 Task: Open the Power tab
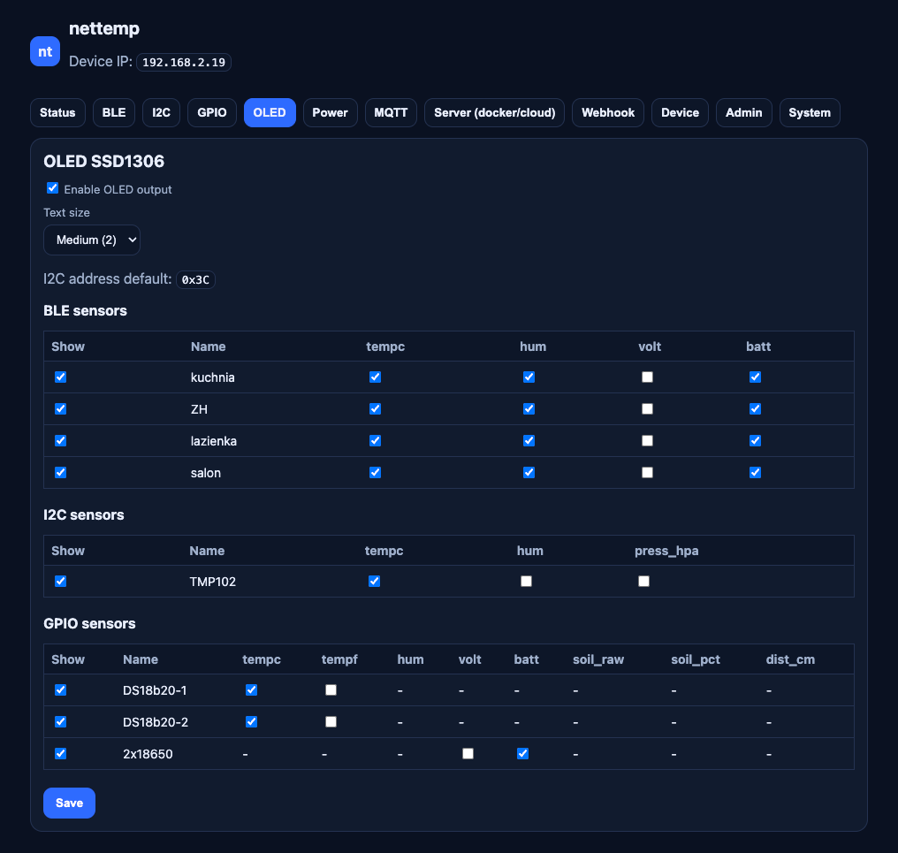coord(330,113)
